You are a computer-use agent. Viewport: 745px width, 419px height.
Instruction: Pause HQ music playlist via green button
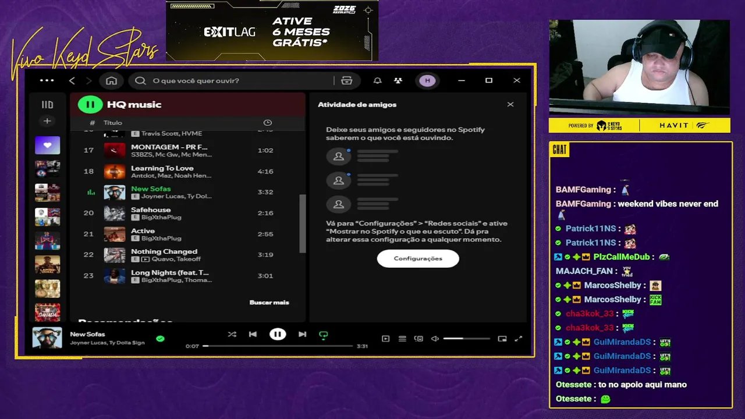pyautogui.click(x=90, y=105)
